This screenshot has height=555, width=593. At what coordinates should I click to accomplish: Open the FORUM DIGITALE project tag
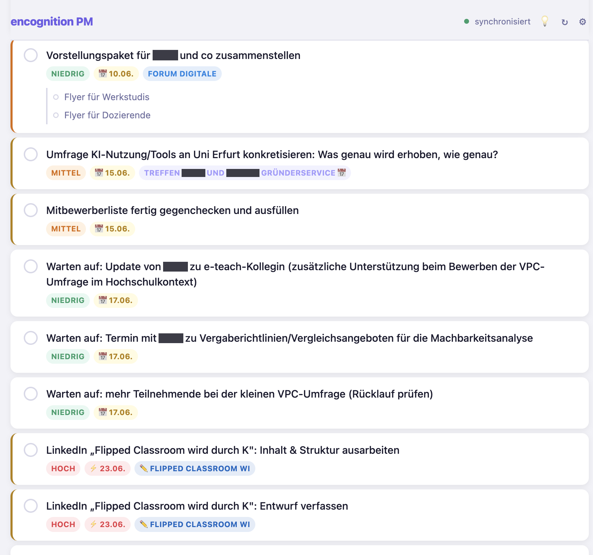[182, 74]
